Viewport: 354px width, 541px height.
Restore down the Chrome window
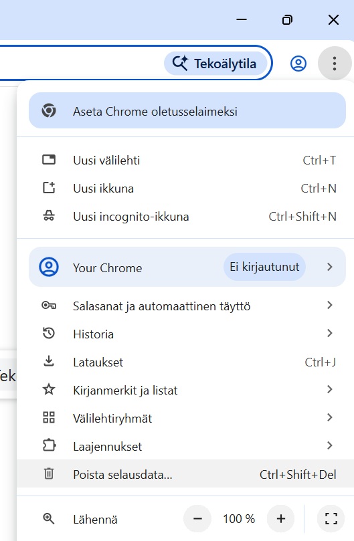click(x=287, y=19)
